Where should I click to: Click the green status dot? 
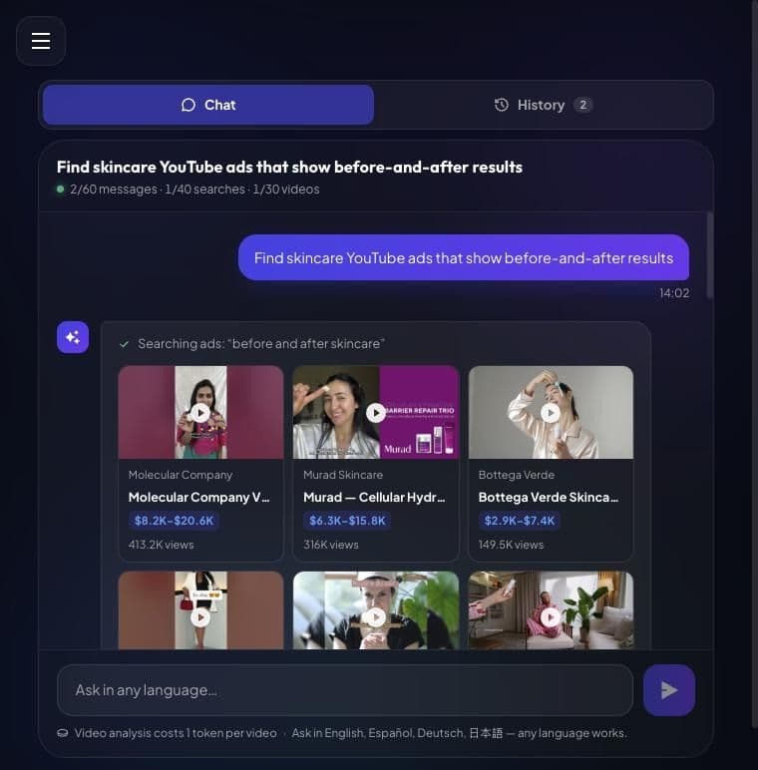(61, 190)
